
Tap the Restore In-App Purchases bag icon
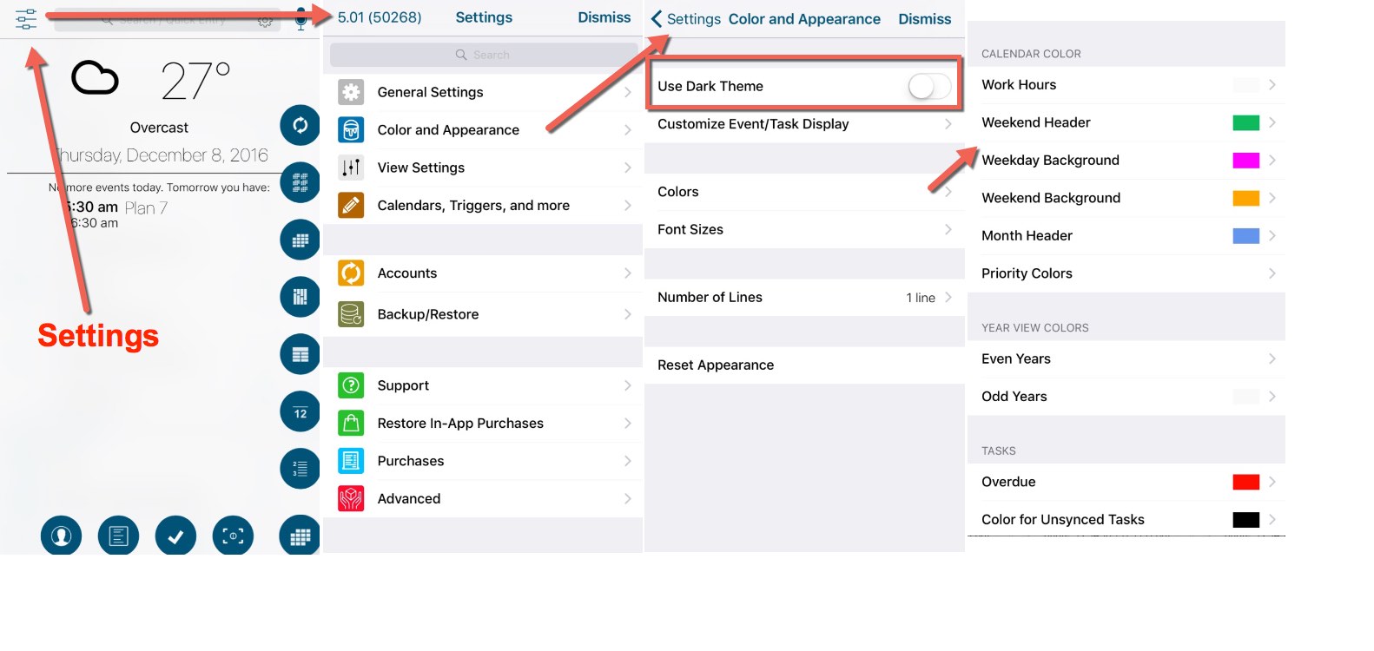point(351,424)
